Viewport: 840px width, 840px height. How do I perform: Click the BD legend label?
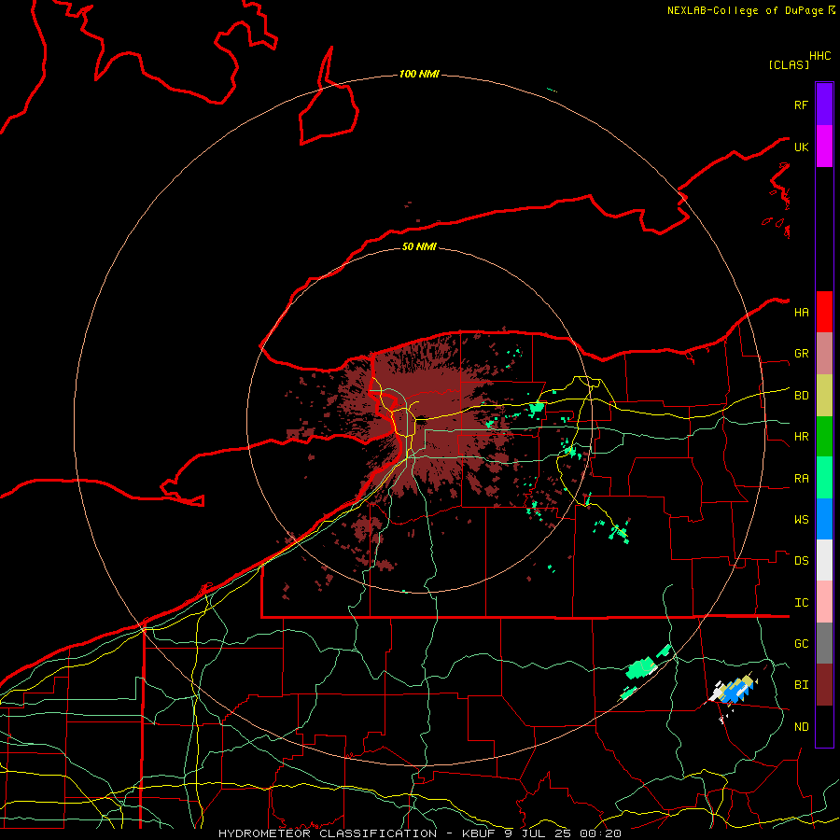(x=801, y=396)
